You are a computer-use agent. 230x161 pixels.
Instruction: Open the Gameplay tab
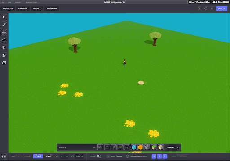click(23, 8)
